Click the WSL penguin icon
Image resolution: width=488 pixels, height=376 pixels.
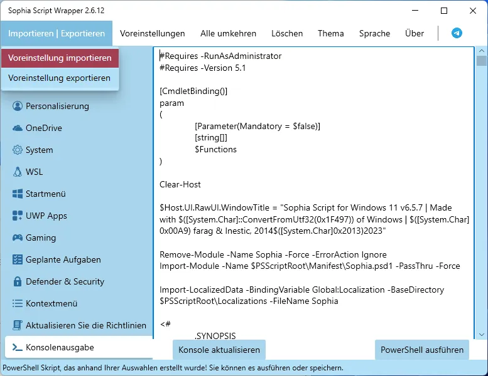pyautogui.click(x=18, y=172)
